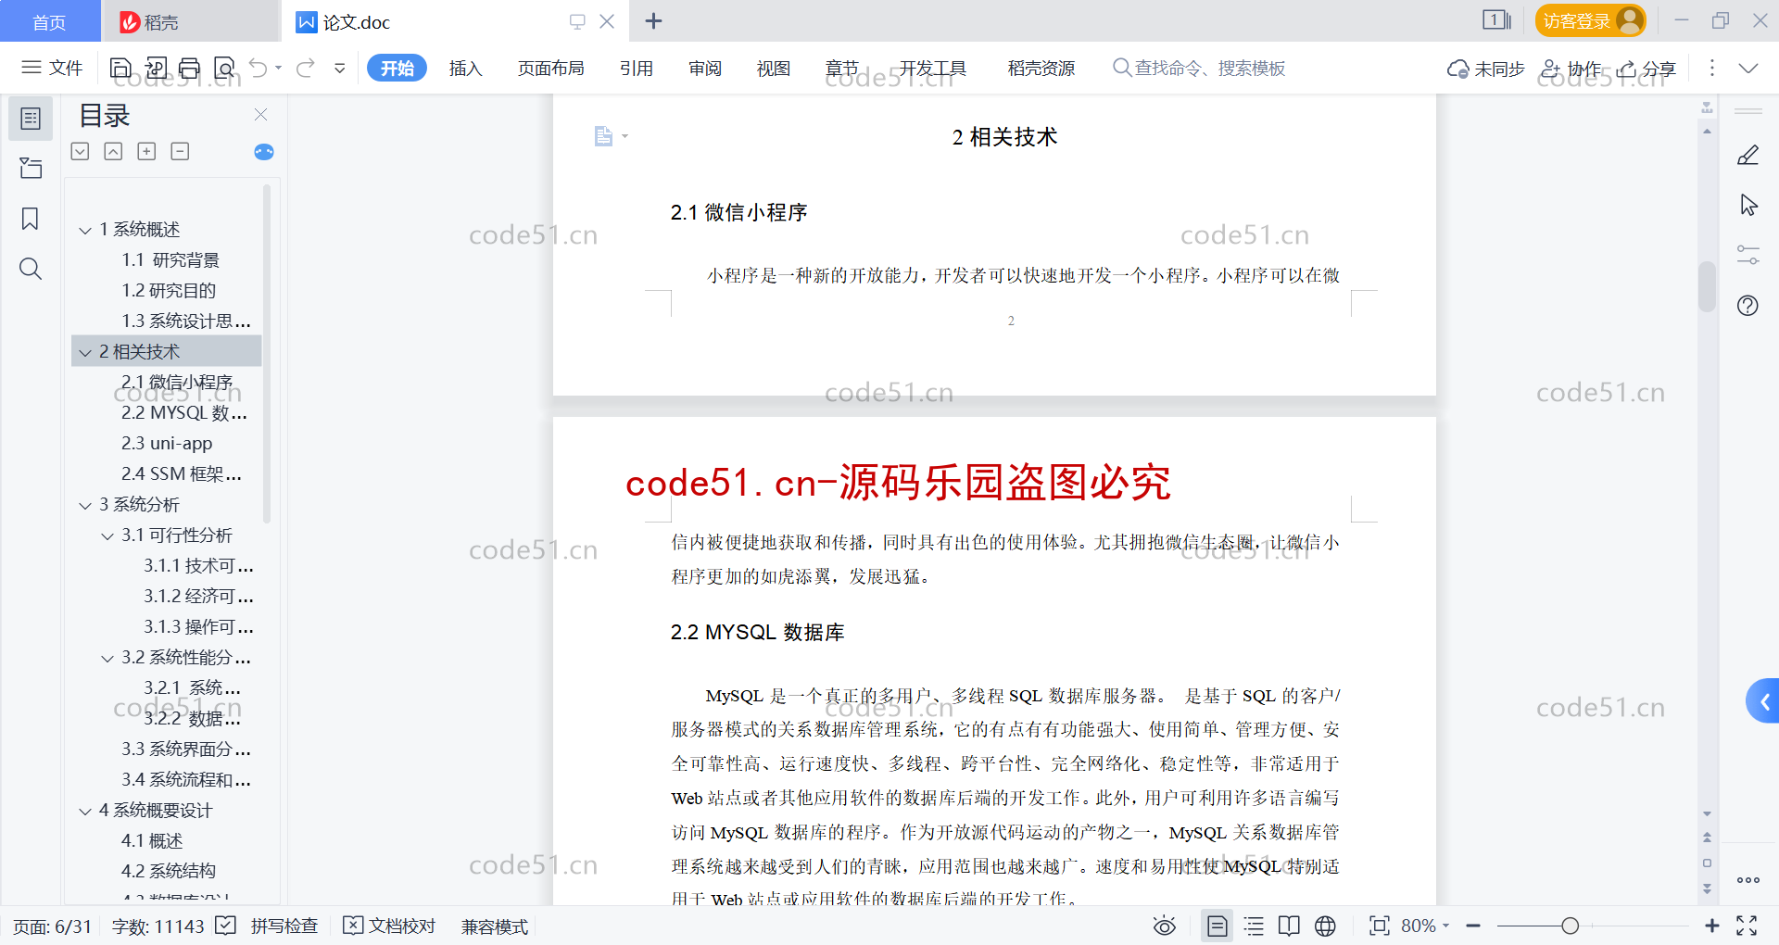Open the blue side panel arrow tab
The height and width of the screenshot is (945, 1779).
(x=1763, y=701)
